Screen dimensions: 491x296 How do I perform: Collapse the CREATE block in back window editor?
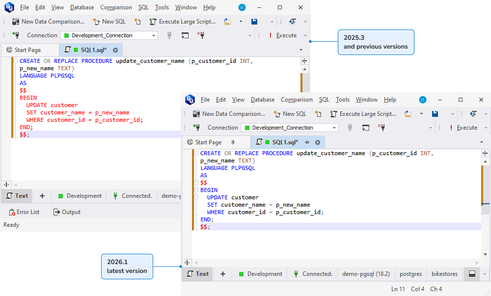(16, 61)
